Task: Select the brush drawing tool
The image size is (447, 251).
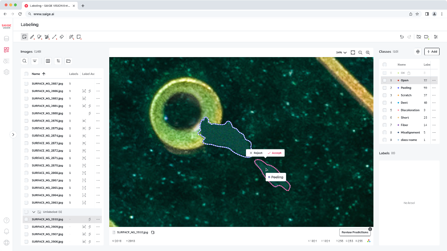Action: pos(32,37)
